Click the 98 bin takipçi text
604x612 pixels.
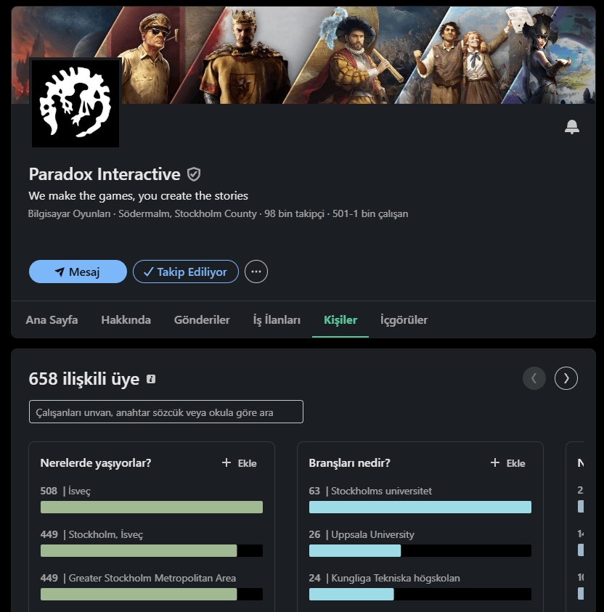click(294, 214)
